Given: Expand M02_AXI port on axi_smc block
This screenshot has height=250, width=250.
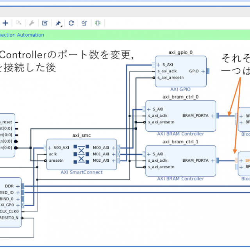Looking at the screenshot, I should (x=113, y=161).
